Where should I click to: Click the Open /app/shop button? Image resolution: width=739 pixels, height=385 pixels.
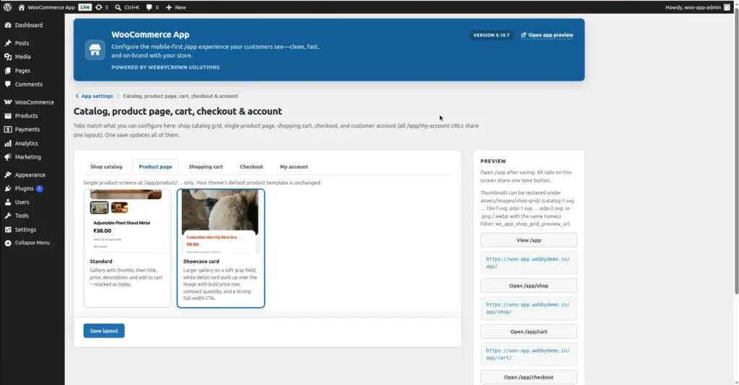tap(528, 286)
